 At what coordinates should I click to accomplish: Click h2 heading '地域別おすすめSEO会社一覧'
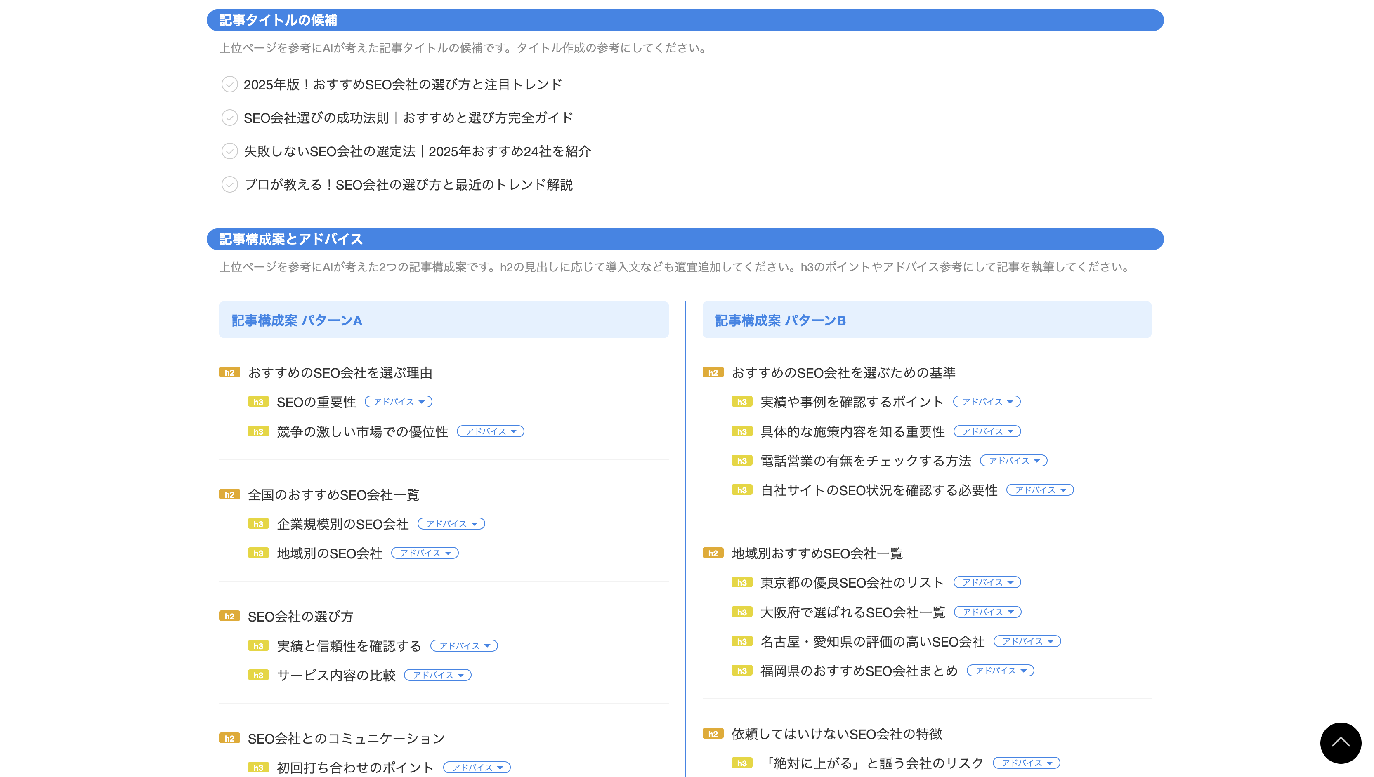(817, 553)
